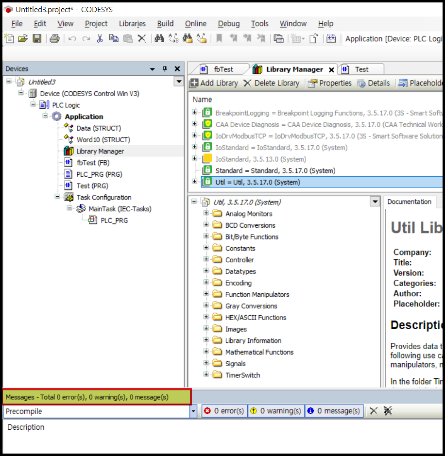The width and height of the screenshot is (445, 456).
Task: Open the dropdown next to Untitled3 project
Action: (179, 82)
